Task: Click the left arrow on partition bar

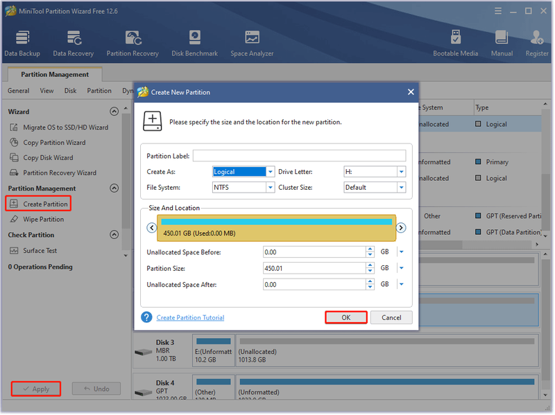Action: (152, 228)
